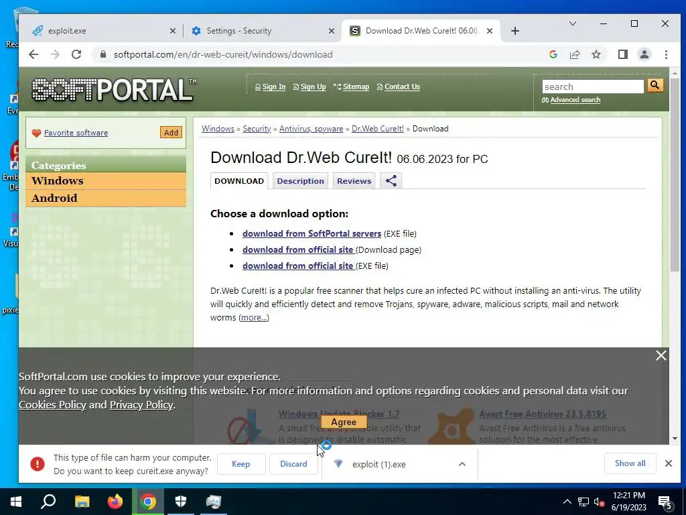Agree to the cookie notice
686x515 pixels.
(x=344, y=422)
